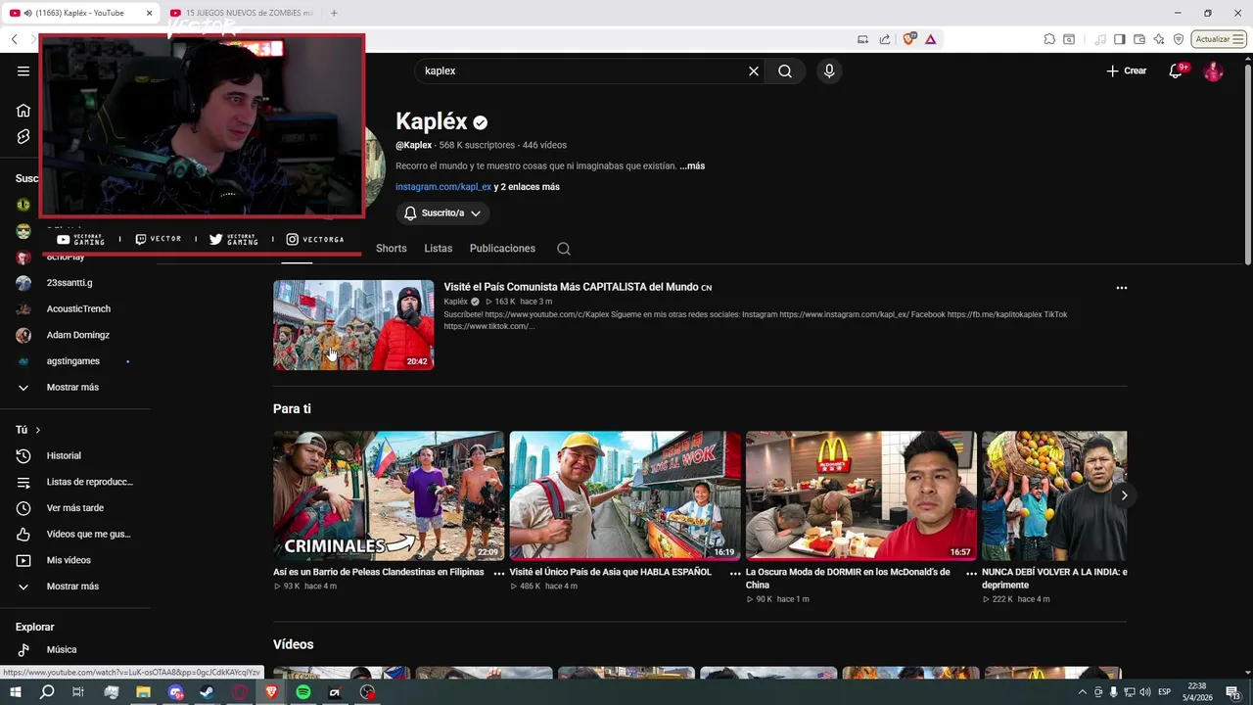Open options for Filipinas barrio video
1253x705 pixels.
tap(499, 573)
